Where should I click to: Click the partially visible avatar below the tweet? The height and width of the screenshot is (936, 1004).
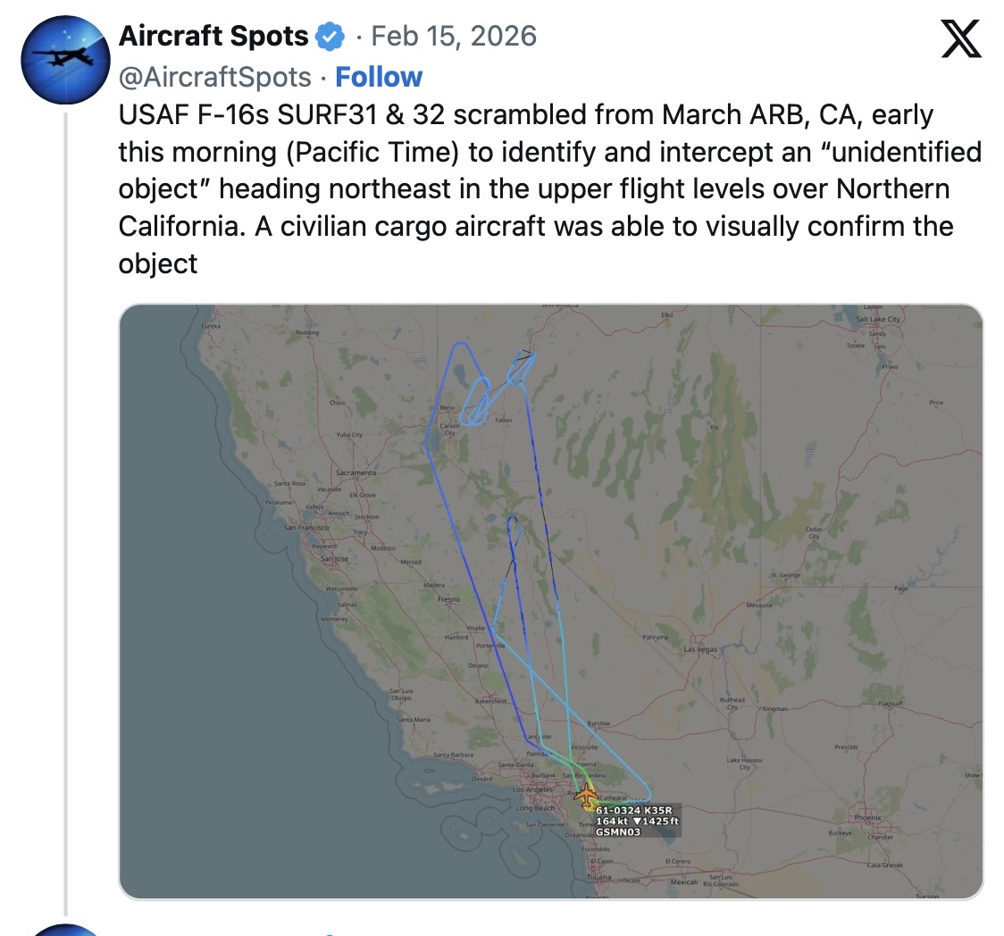point(65,932)
